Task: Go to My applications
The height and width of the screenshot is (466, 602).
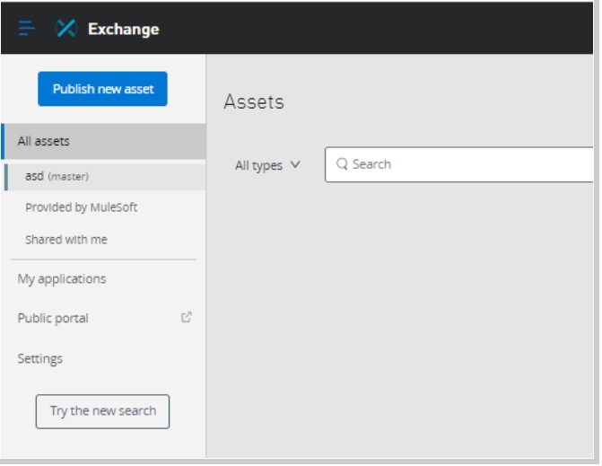Action: click(x=61, y=279)
